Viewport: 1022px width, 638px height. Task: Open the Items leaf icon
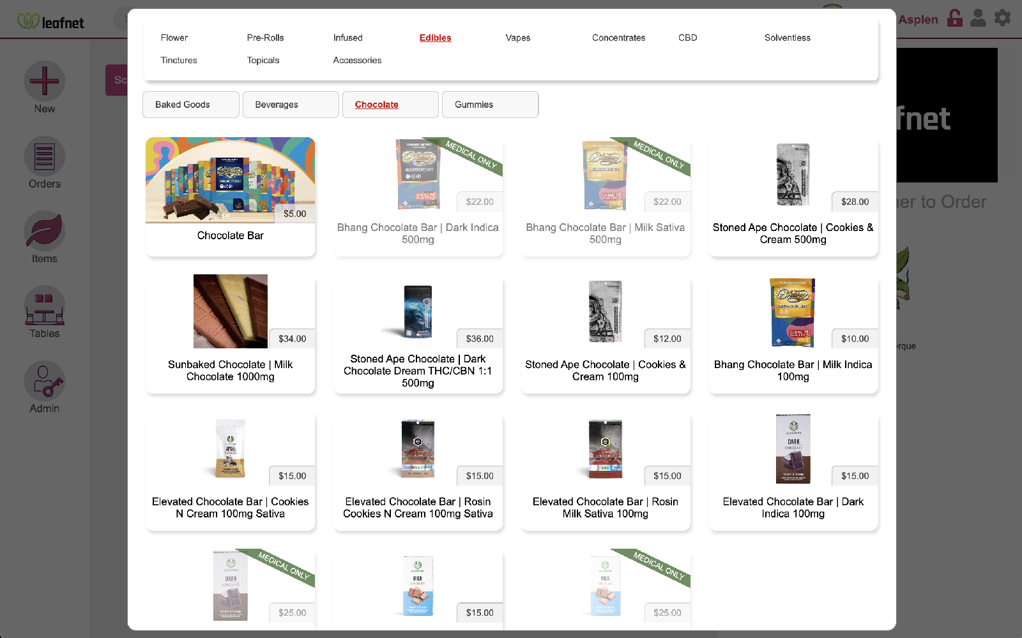coord(44,231)
